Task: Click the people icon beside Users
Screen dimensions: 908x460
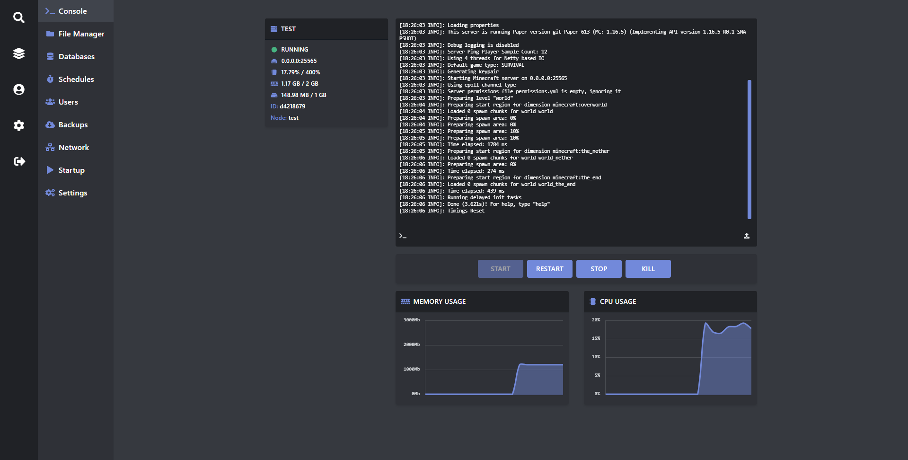Action: point(50,102)
